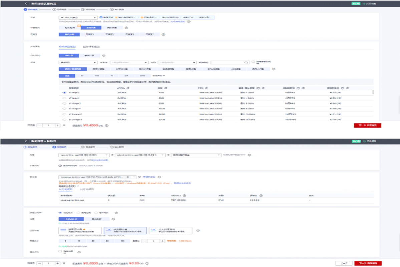
Task: Click the refresh icon next to the subnet dropdown
Action: tap(168, 155)
